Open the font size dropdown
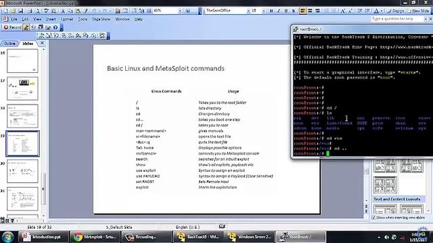433x243 pixels. (264, 11)
